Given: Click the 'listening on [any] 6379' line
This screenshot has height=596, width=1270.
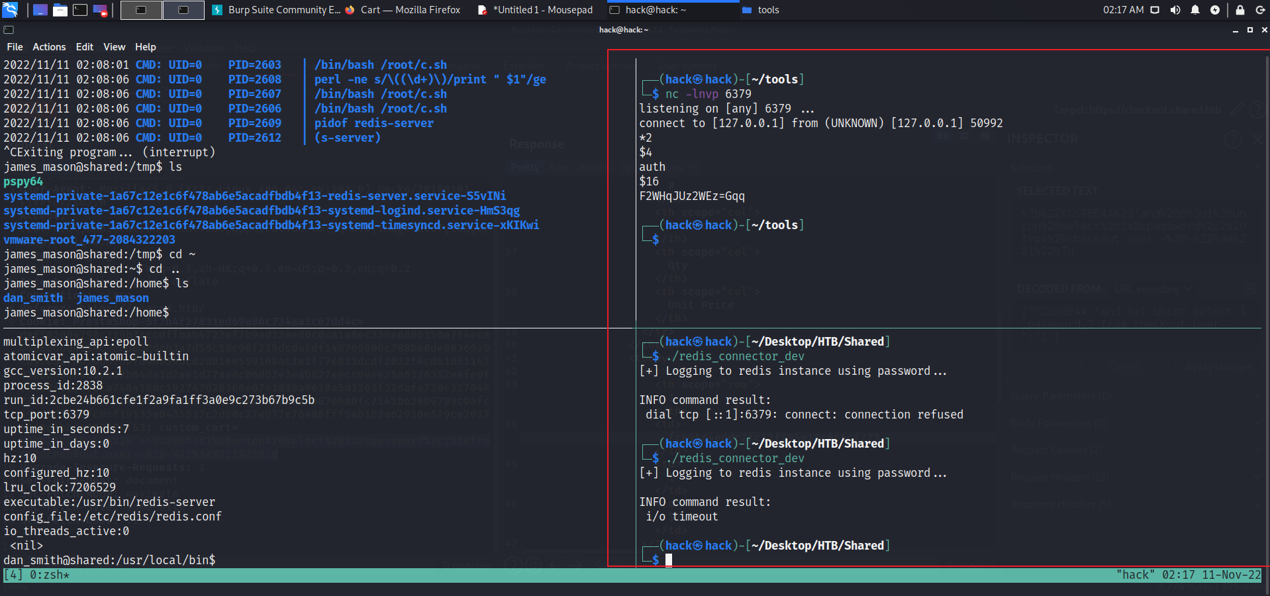Looking at the screenshot, I should click(x=726, y=109).
